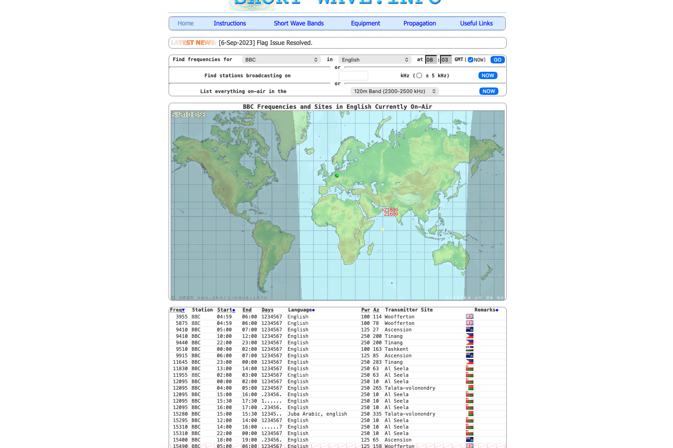Click the Madagascar flag on the 15280 kHz row
The image size is (673, 448).
coord(470,414)
